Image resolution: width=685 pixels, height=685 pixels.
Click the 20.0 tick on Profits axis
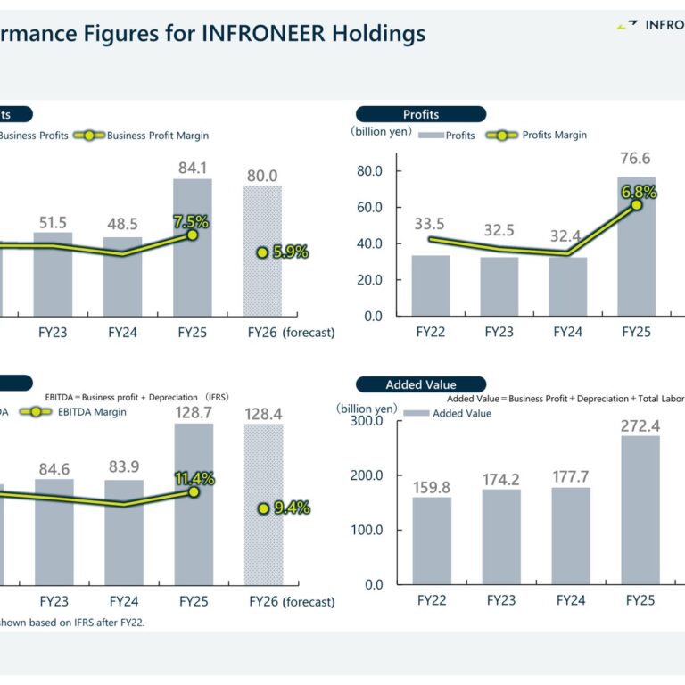coord(369,280)
